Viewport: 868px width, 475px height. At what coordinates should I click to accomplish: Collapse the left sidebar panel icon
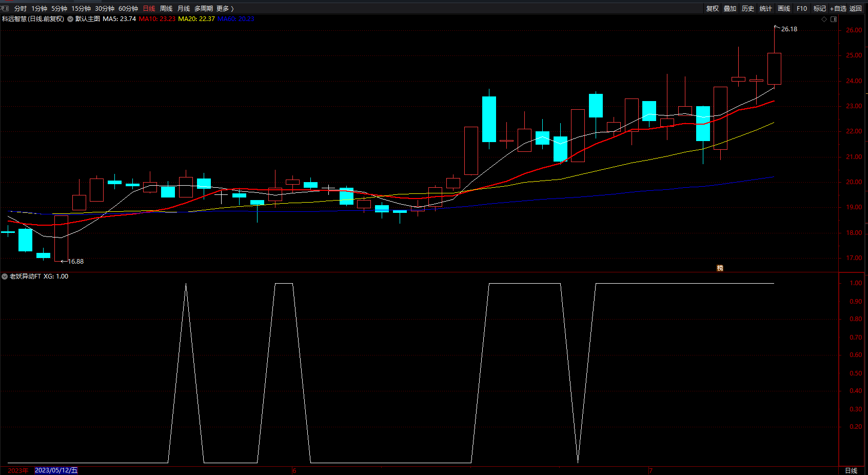click(5, 8)
